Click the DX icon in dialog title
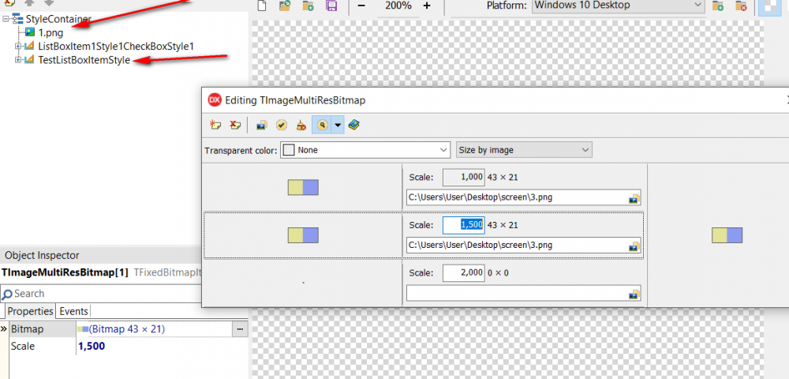 [x=215, y=100]
